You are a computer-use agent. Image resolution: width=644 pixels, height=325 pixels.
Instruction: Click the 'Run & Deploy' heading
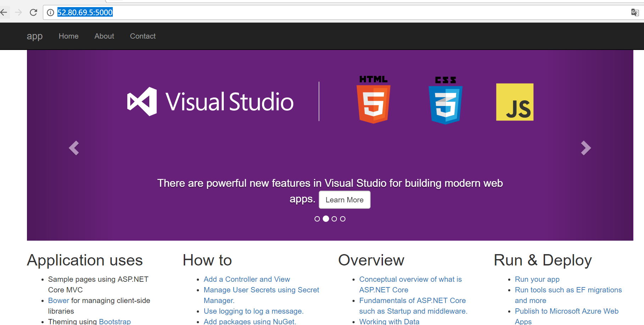pos(543,260)
